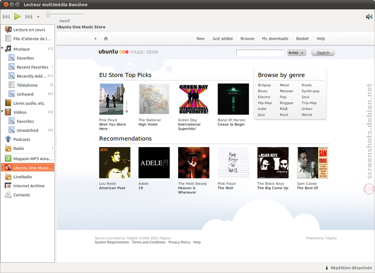Viewport: 375px width, 273px height.
Task: Open Recently Added playlist
Action: (x=28, y=76)
